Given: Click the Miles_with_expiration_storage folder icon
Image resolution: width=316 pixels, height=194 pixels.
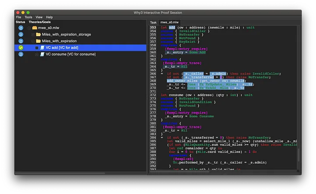Looking at the screenshot, I should 38,35.
